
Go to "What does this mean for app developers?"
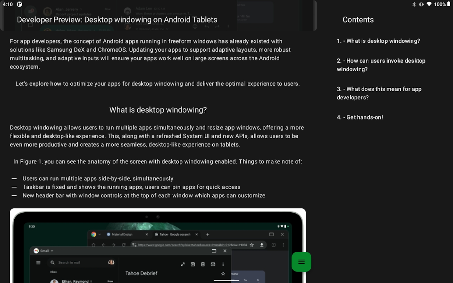[x=379, y=93]
